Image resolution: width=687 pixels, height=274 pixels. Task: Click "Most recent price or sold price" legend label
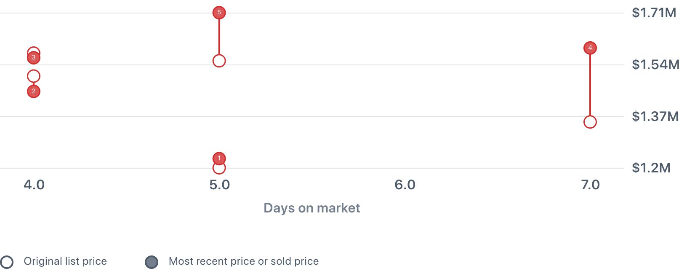[243, 261]
